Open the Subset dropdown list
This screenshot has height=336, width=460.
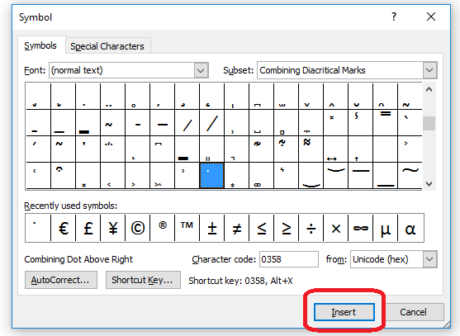pyautogui.click(x=429, y=70)
